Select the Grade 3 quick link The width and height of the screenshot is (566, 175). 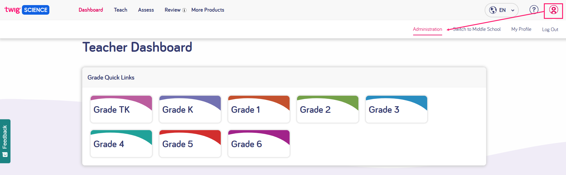click(396, 109)
